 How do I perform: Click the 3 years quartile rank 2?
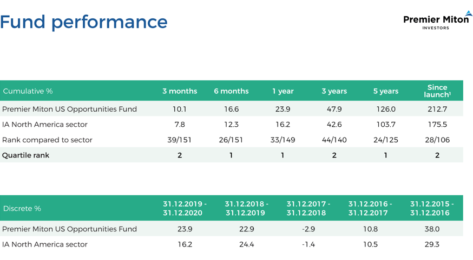(x=334, y=155)
